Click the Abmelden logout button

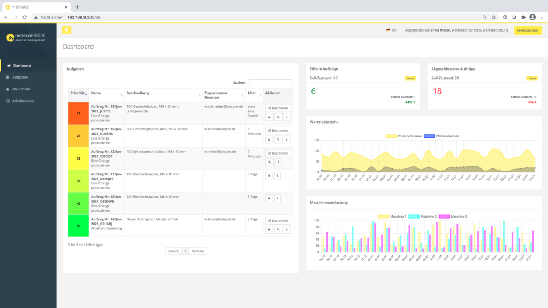coord(528,30)
